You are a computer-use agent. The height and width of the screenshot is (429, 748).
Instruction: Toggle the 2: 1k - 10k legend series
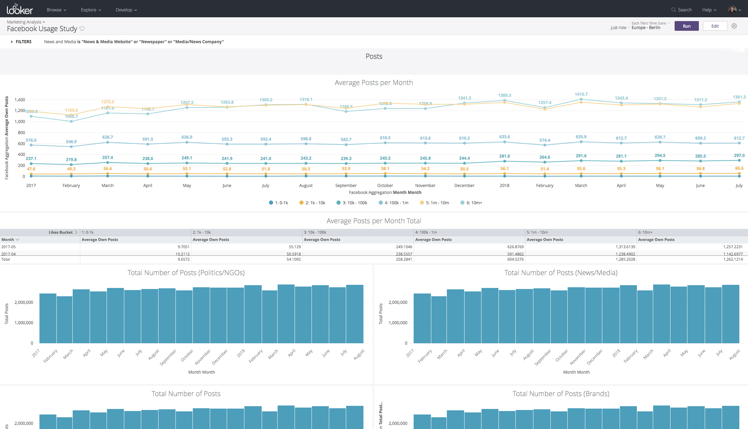pos(312,203)
